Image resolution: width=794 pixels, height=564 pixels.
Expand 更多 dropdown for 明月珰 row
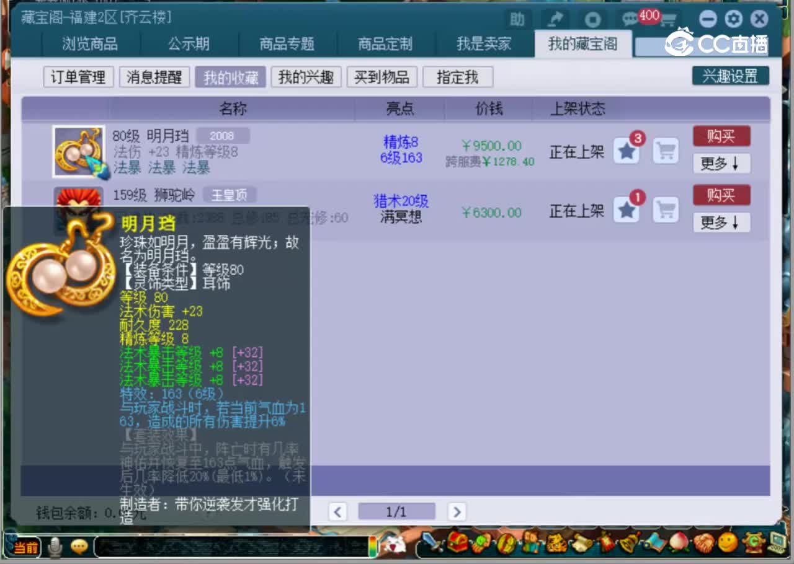click(721, 164)
